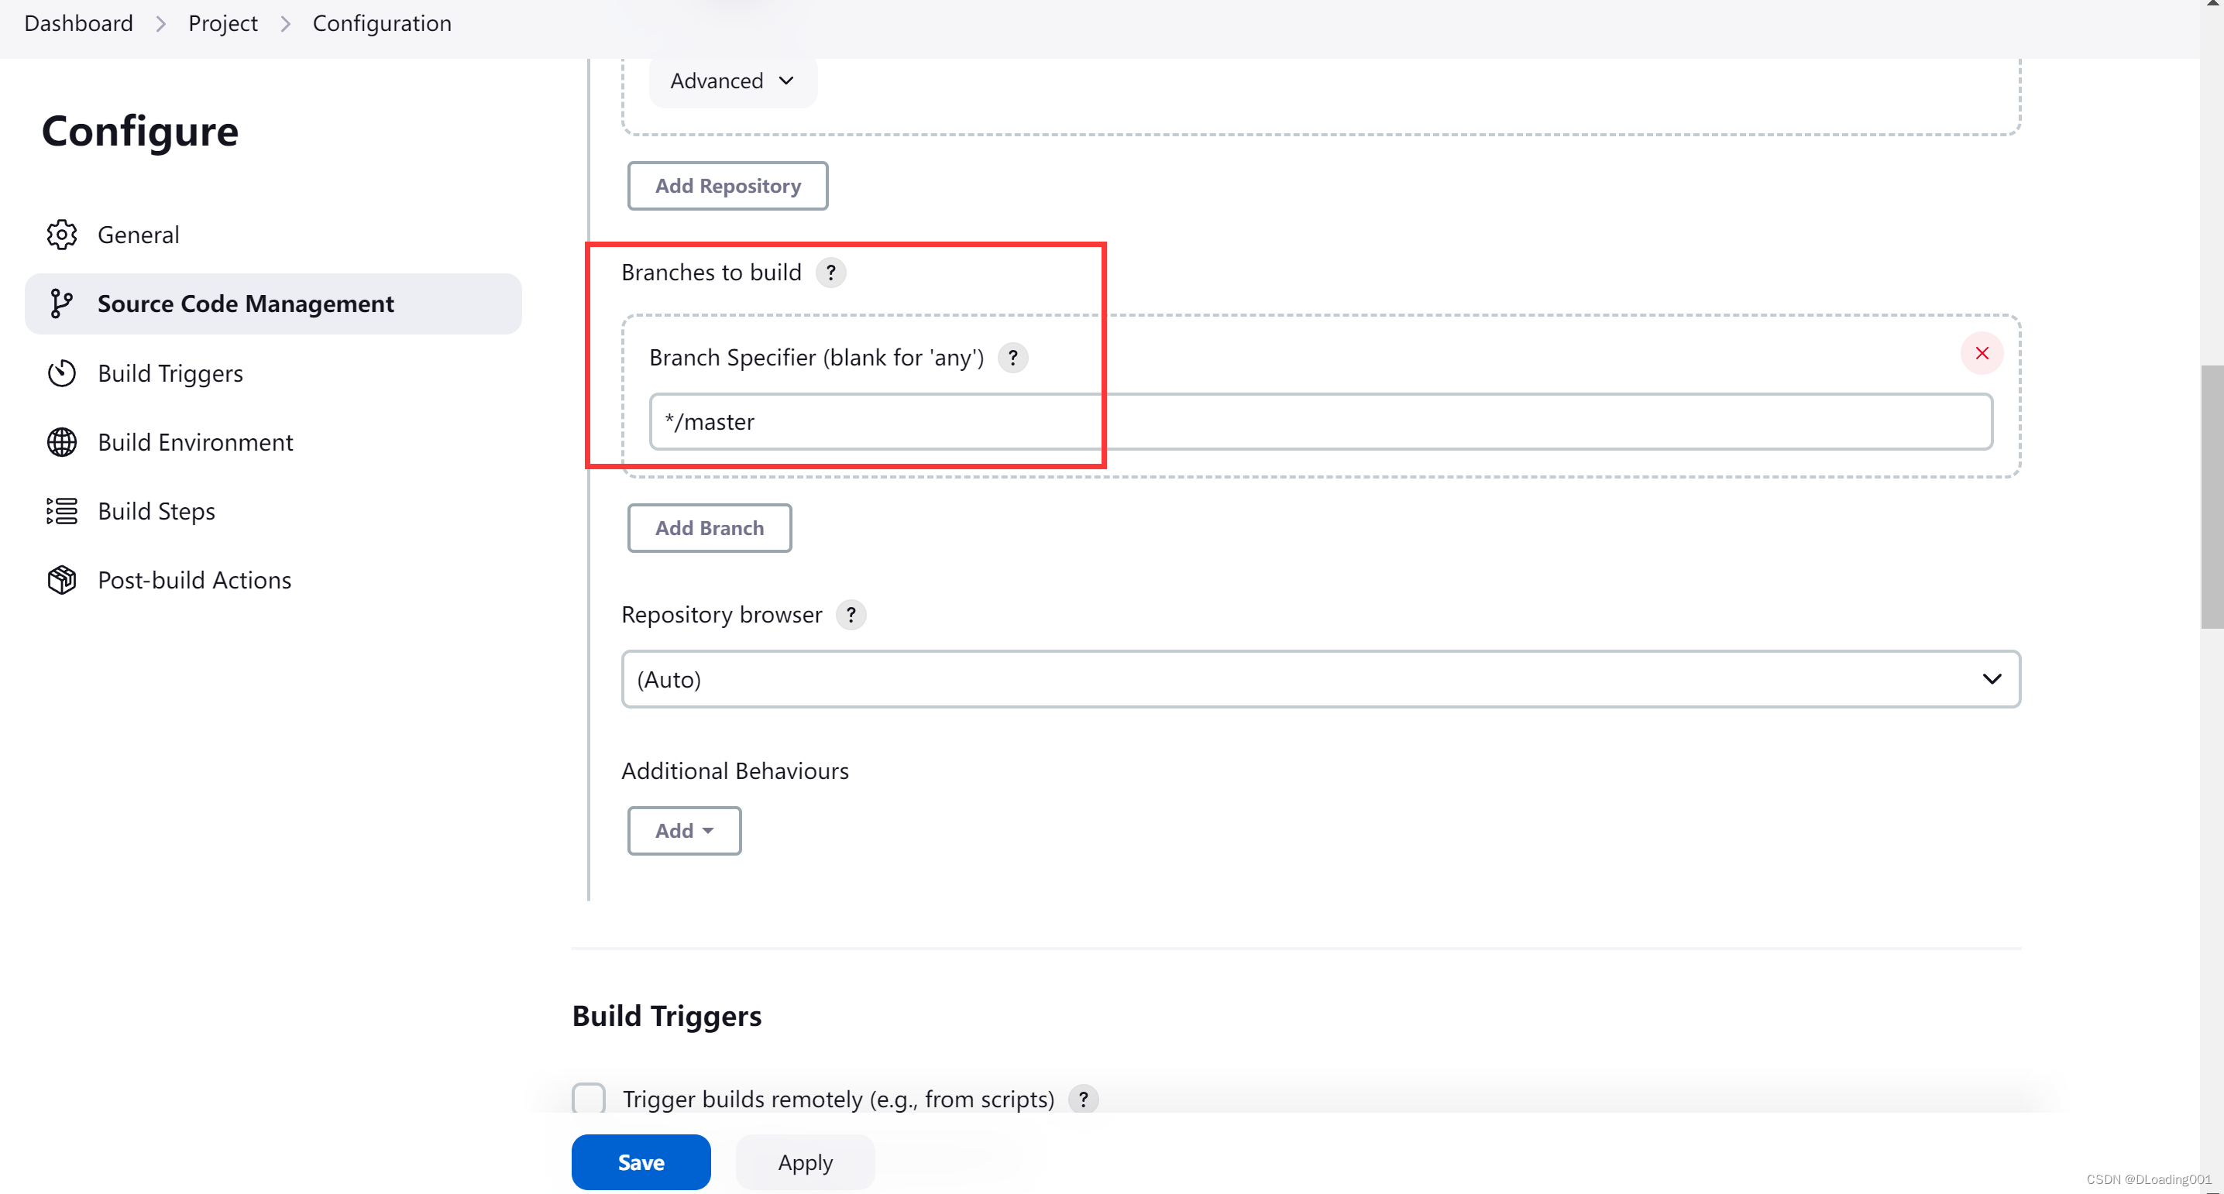
Task: Click the Build Steps list icon
Action: pyautogui.click(x=61, y=511)
